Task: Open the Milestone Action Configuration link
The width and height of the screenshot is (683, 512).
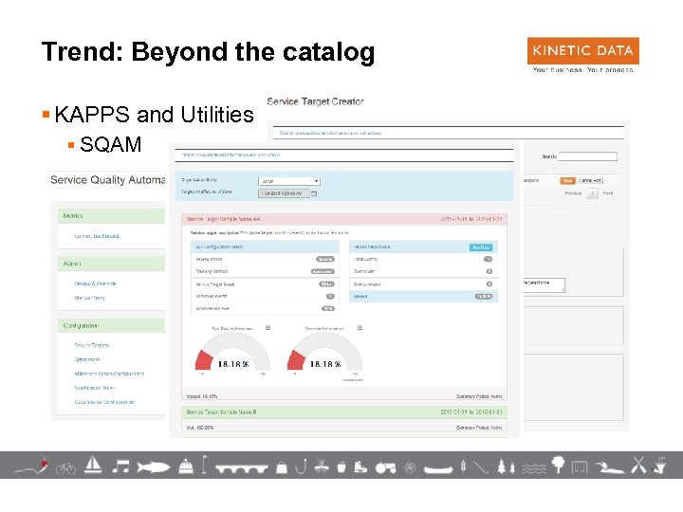Action: pos(109,374)
